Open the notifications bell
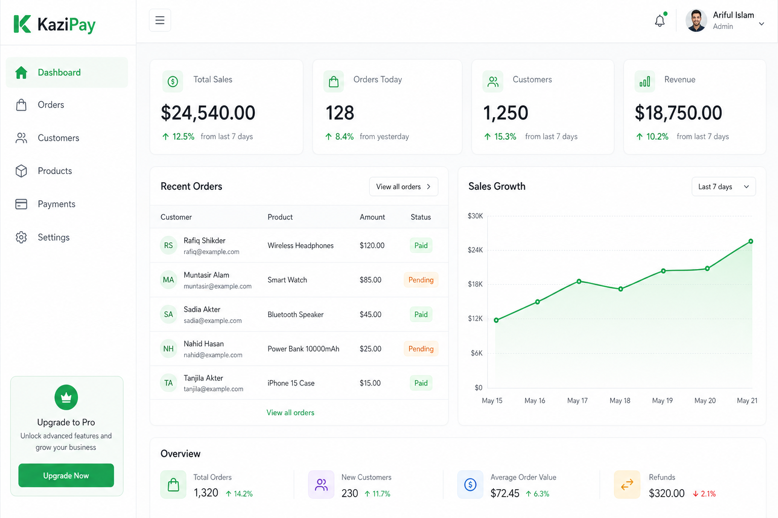778x518 pixels. (x=660, y=21)
